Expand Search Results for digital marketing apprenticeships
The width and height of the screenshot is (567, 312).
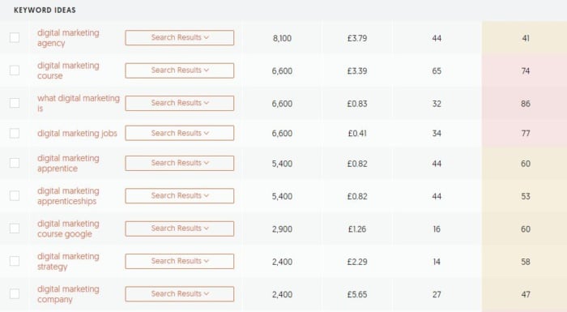click(180, 196)
